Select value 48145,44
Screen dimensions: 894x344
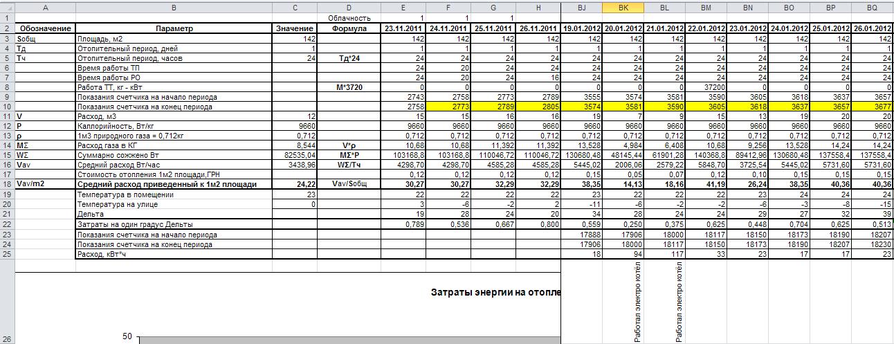tap(623, 156)
